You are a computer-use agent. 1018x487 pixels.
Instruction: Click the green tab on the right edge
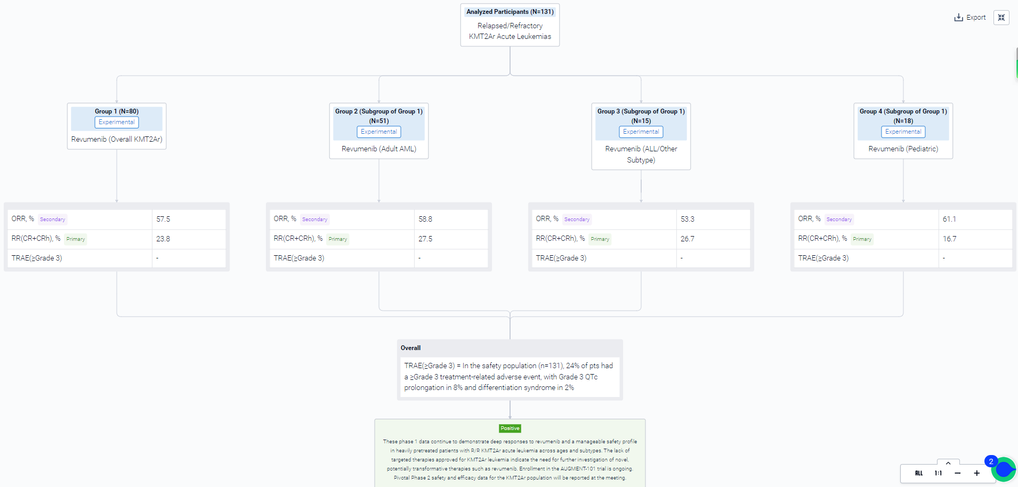tap(1016, 63)
